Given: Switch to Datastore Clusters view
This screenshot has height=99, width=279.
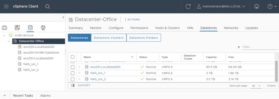Looking at the screenshot, I should coord(109,38).
